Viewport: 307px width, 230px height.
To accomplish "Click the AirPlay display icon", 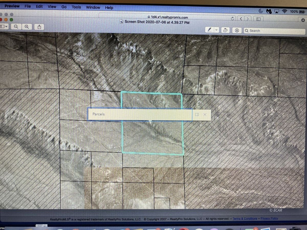I will pos(277,11).
